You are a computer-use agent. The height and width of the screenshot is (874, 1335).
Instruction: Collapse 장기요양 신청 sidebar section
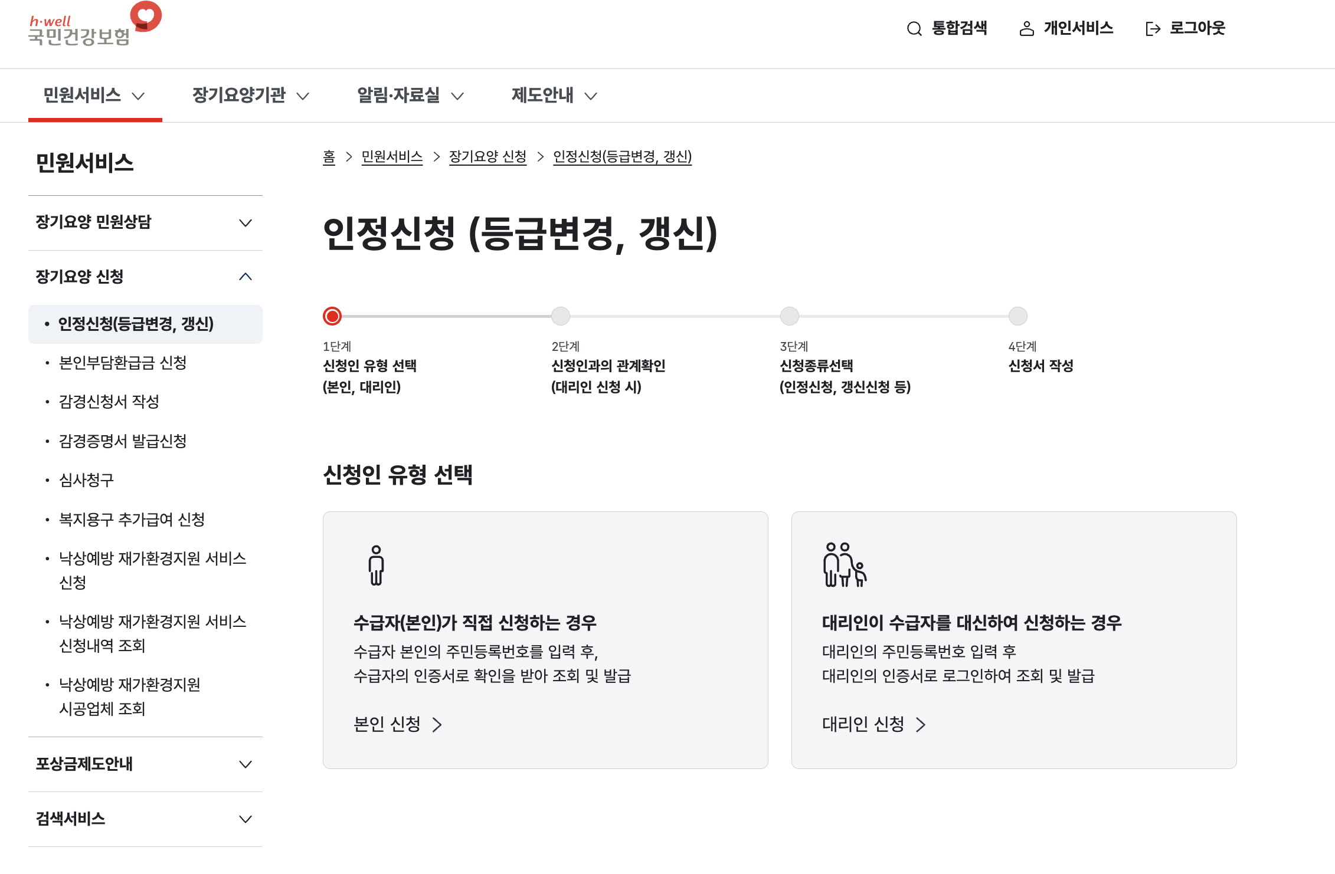click(x=145, y=277)
